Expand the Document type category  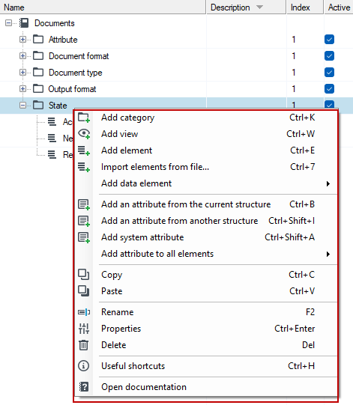[x=22, y=73]
